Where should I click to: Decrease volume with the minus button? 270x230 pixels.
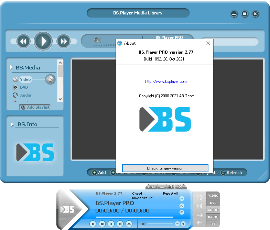point(177,223)
